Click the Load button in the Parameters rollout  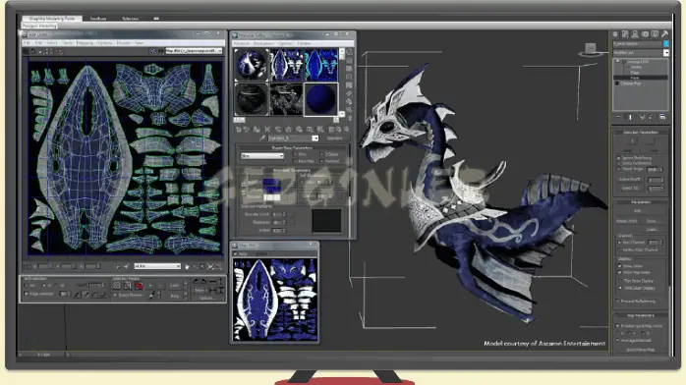(x=653, y=230)
